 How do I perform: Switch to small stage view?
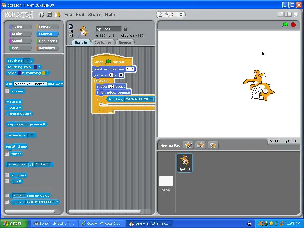(x=280, y=15)
